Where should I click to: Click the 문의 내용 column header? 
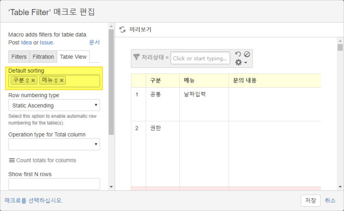tap(275, 80)
